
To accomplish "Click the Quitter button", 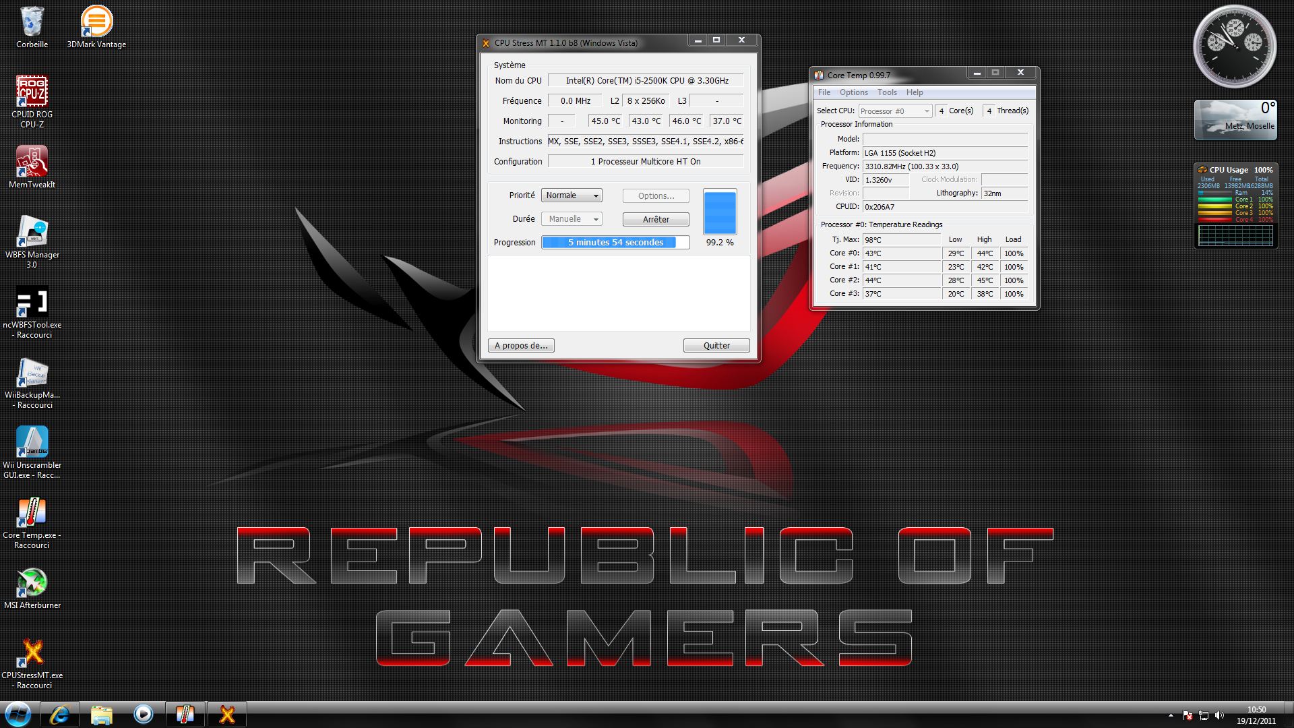I will [716, 346].
